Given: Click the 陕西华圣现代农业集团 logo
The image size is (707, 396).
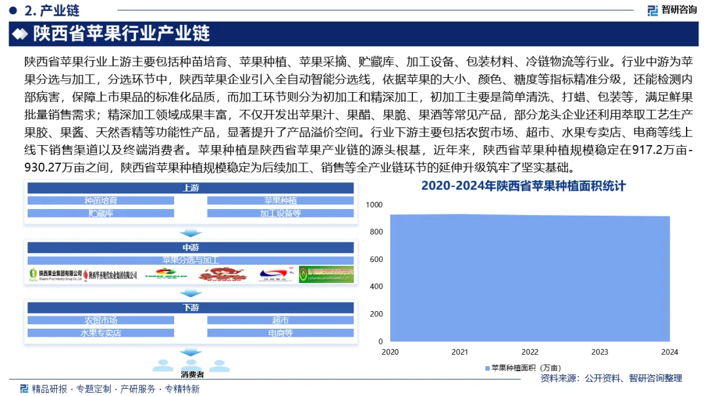Looking at the screenshot, I should [111, 274].
